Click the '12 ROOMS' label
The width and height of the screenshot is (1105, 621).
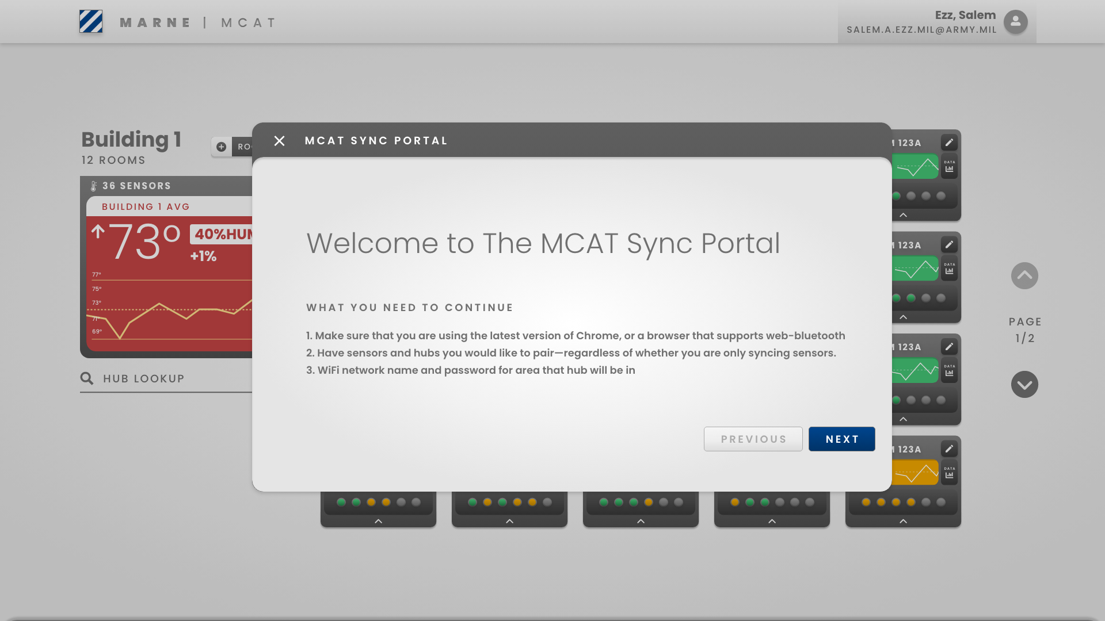pos(113,160)
